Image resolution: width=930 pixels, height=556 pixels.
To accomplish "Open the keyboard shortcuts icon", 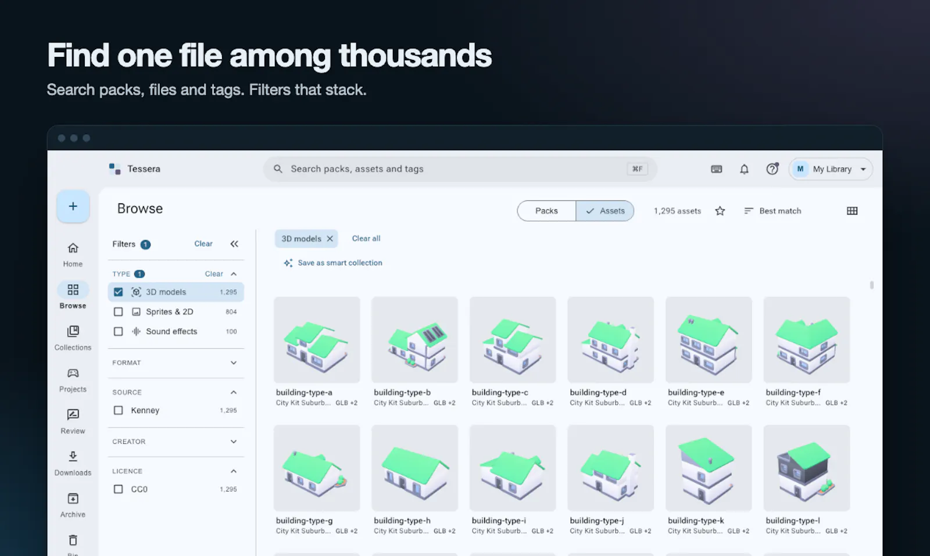I will [x=717, y=169].
